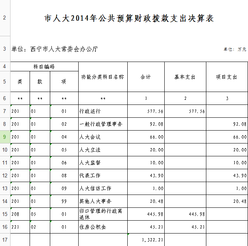This screenshot has width=248, height=246.
Task: Click the 归口管理的行政离退休 cell
Action: (102, 214)
